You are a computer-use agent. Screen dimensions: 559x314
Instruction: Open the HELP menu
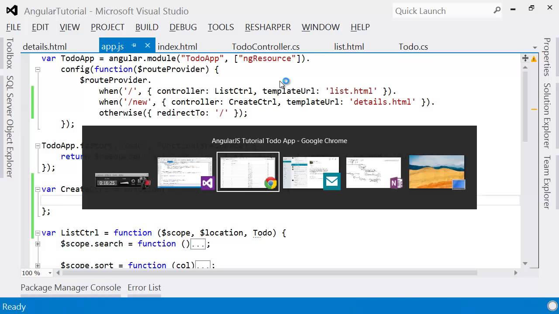tap(360, 27)
